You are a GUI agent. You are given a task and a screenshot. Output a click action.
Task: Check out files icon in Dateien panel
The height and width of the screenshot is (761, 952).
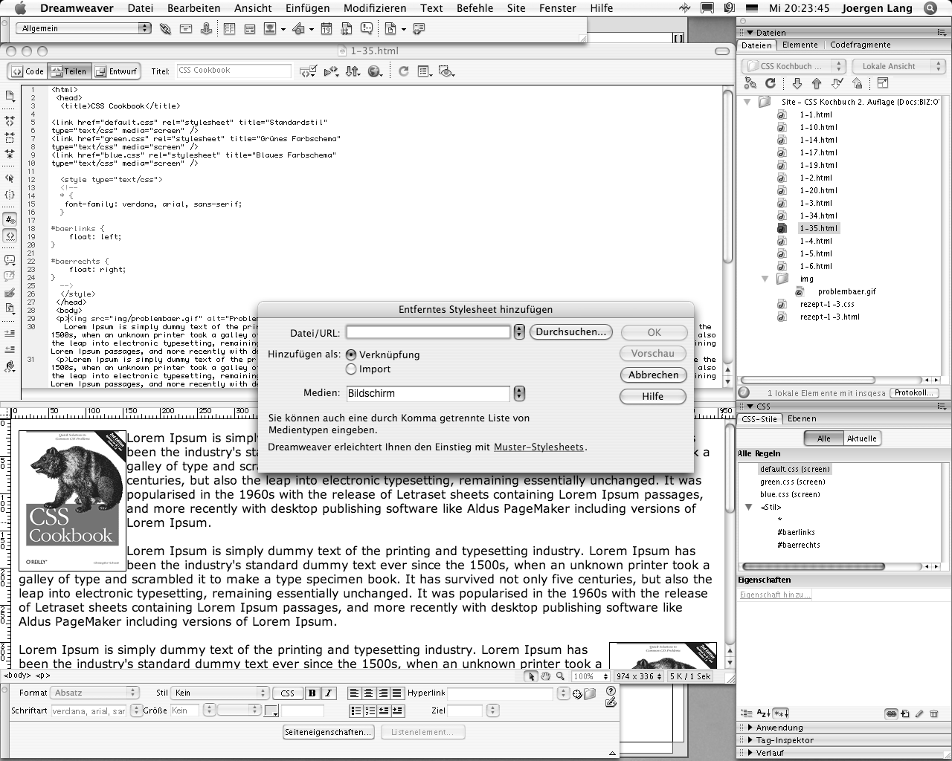pyautogui.click(x=837, y=84)
